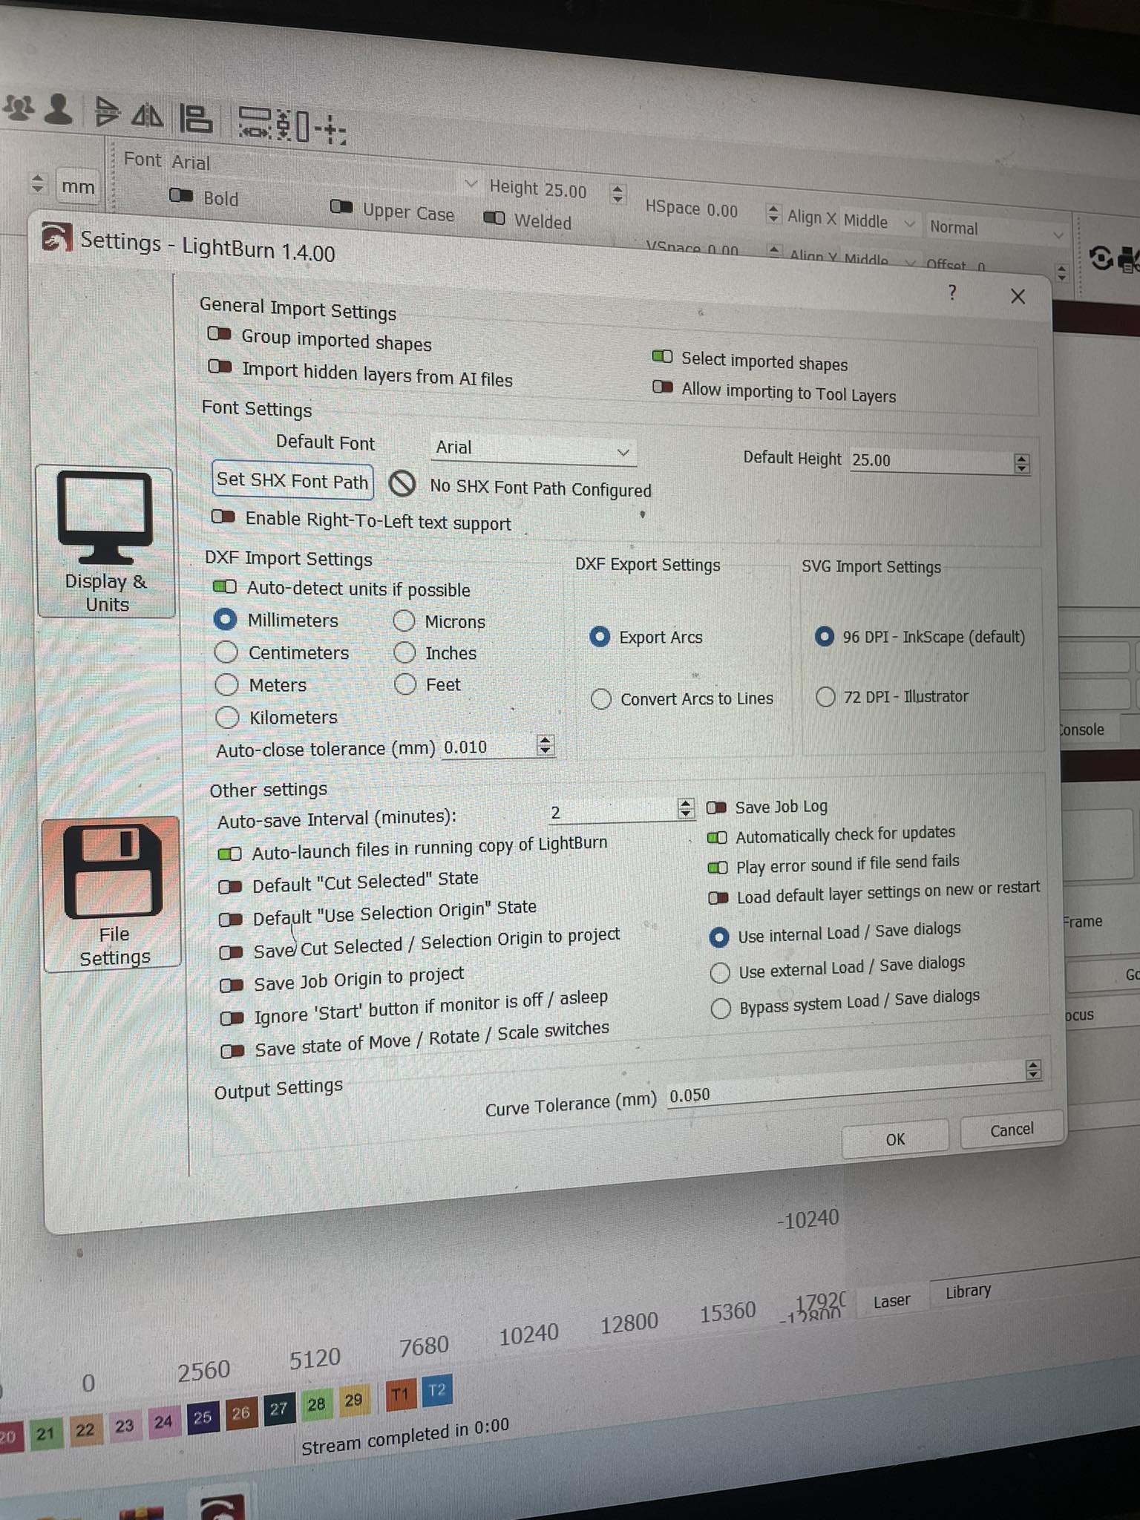Toggle Load default layer settings on new or restart

718,897
